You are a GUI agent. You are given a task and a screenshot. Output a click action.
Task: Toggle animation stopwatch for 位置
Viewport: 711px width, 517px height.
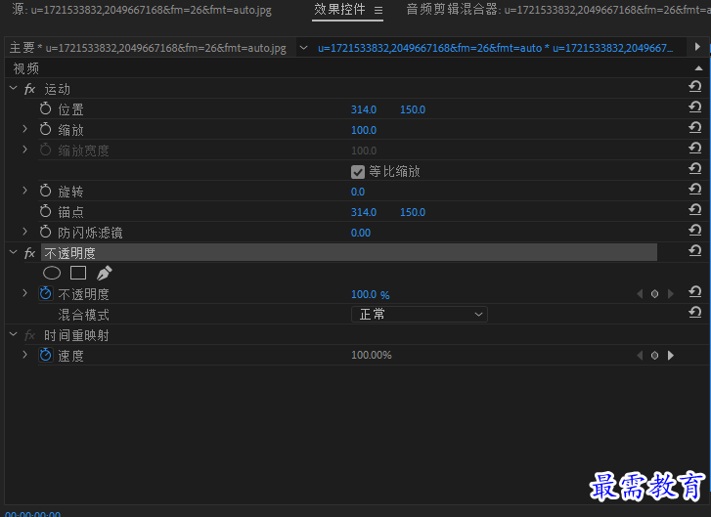(x=45, y=108)
